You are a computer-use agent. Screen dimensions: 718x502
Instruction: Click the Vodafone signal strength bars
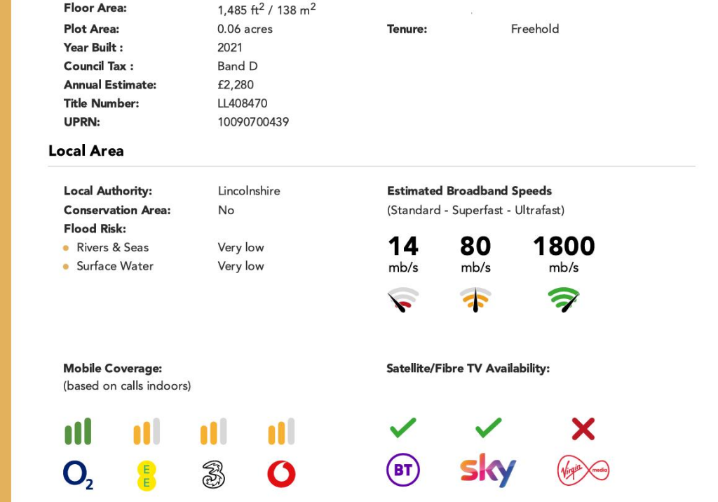(x=281, y=432)
